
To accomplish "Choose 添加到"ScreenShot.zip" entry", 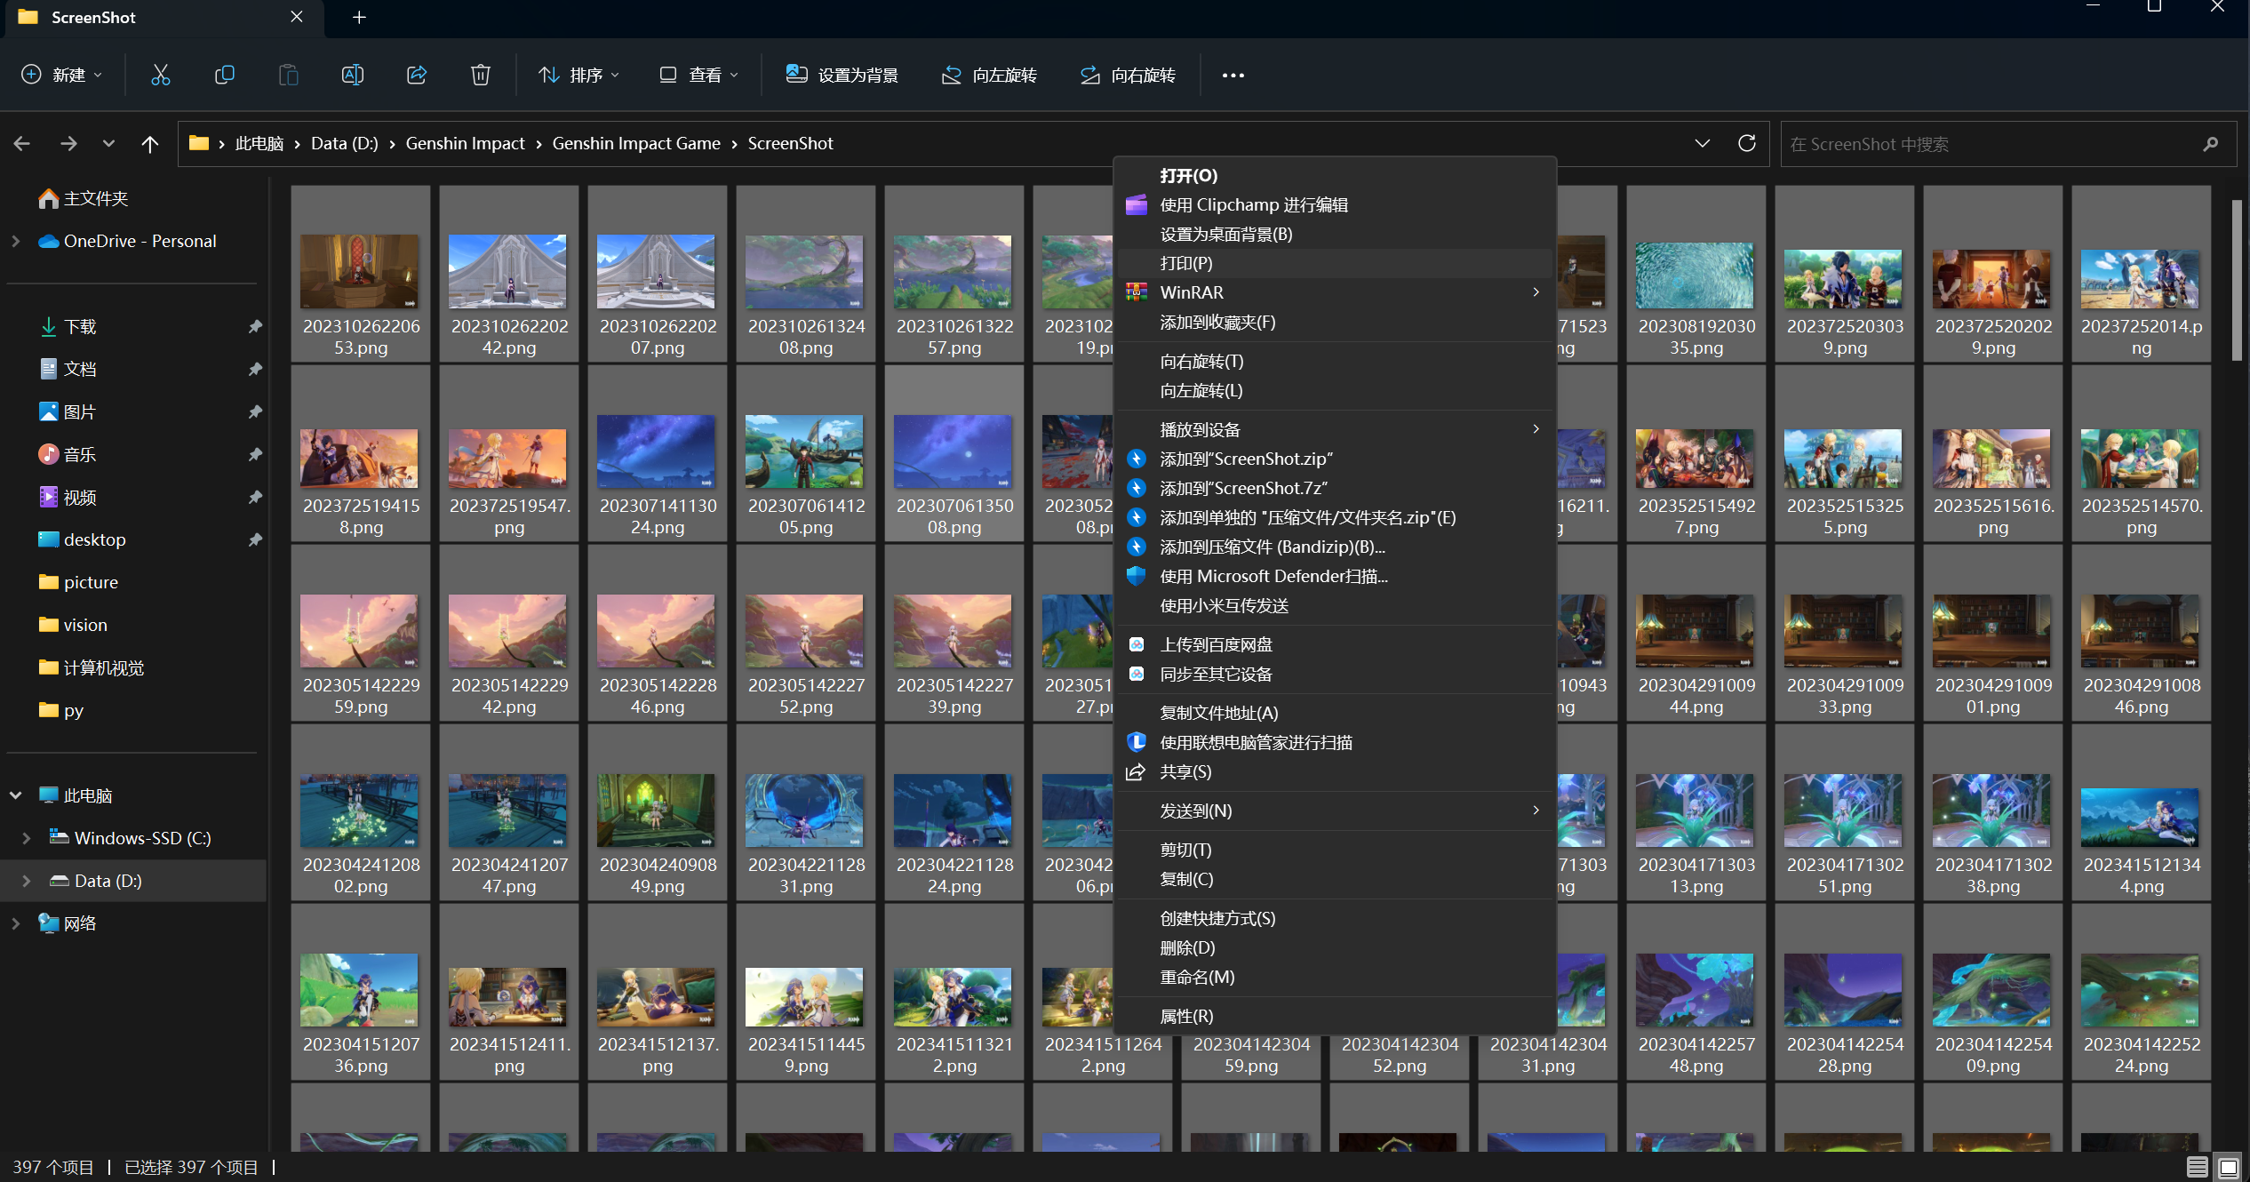I will coord(1334,459).
